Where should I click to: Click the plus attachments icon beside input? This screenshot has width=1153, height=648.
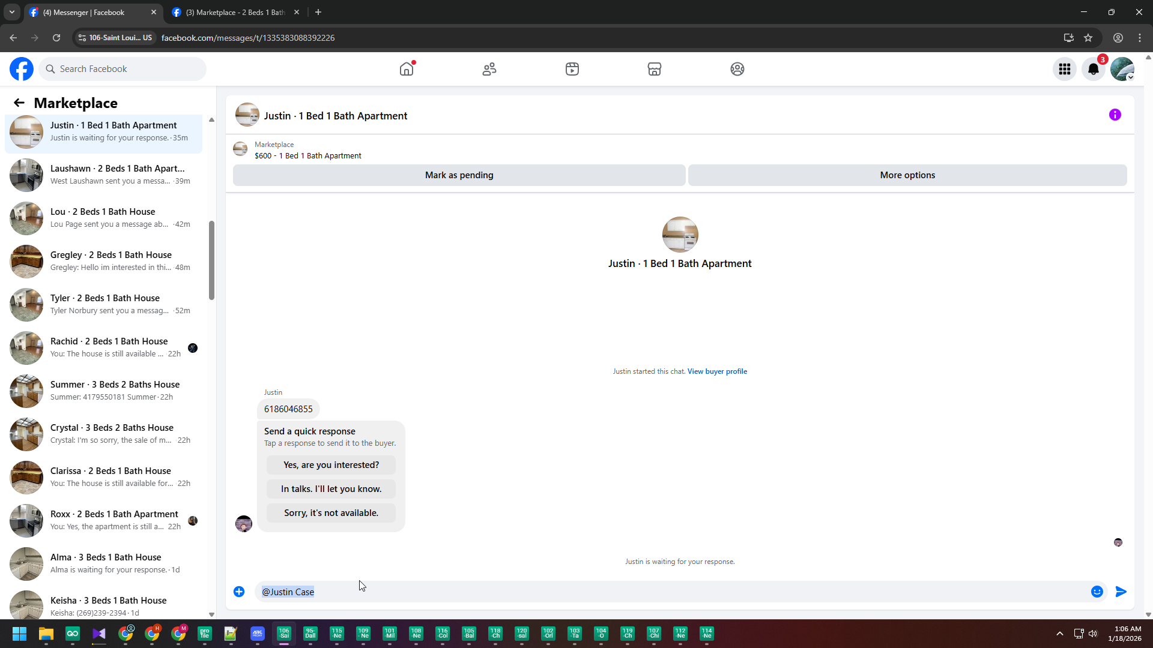click(239, 592)
